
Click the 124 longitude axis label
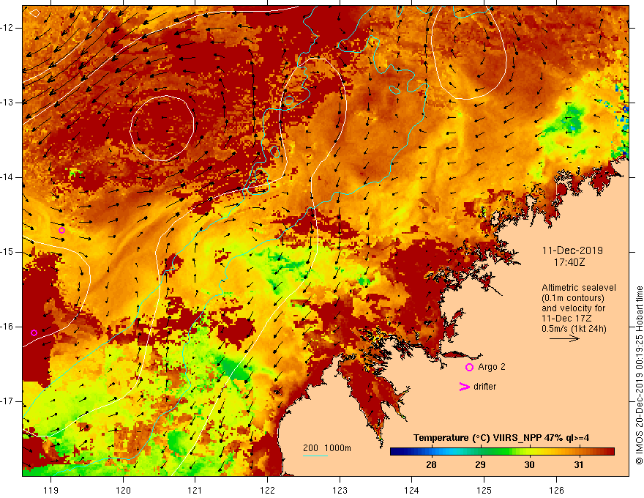click(412, 490)
